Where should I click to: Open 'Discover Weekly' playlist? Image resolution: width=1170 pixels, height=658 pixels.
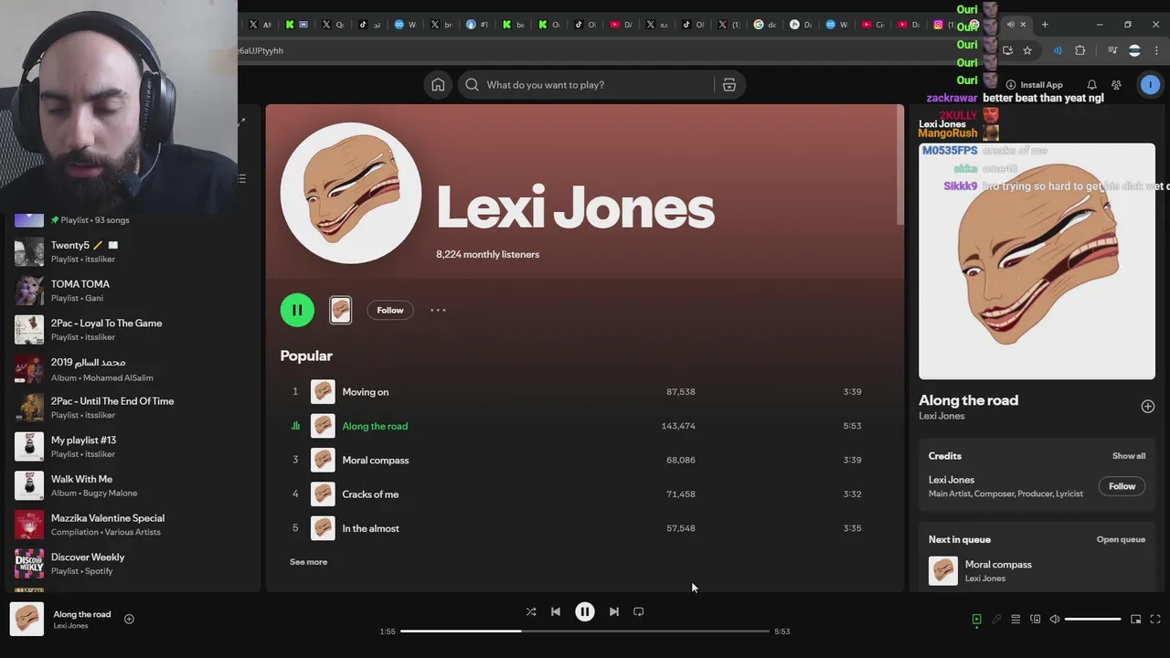pyautogui.click(x=133, y=564)
